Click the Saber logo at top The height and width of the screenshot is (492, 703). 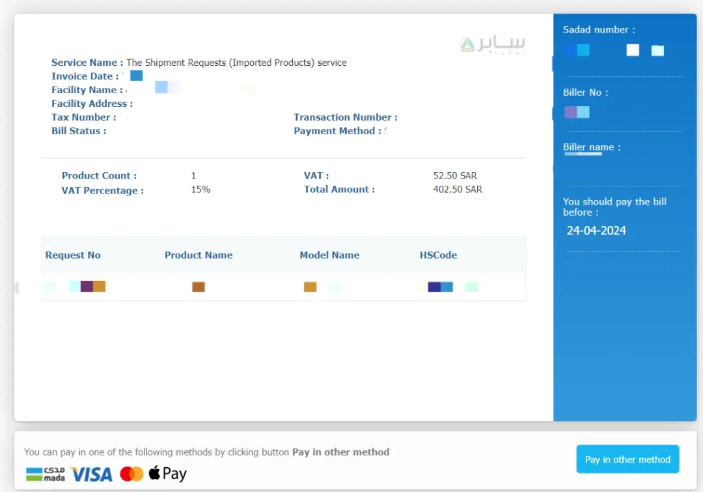492,44
